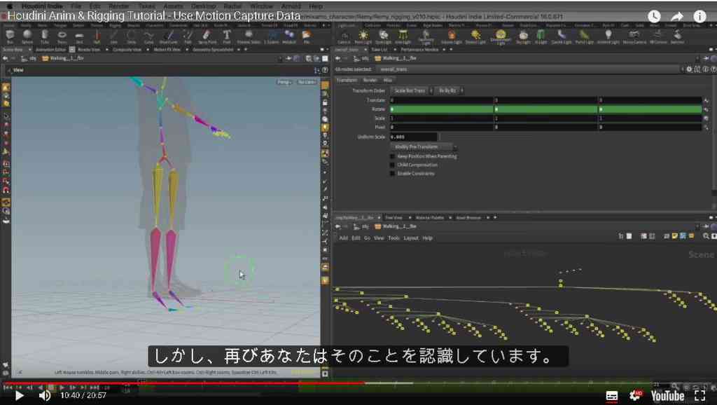717x405 pixels.
Task: Select the Null shelf tool
Action: point(97,36)
